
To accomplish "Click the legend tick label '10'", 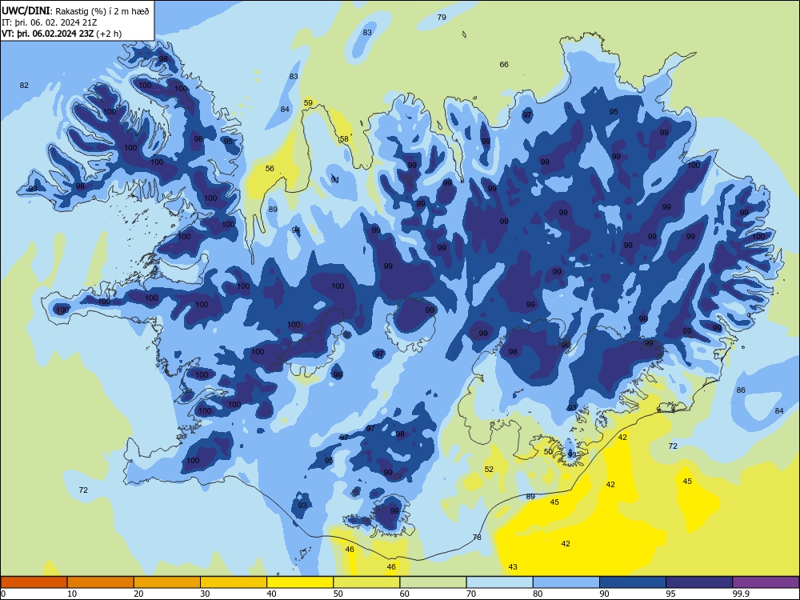I will (72, 594).
